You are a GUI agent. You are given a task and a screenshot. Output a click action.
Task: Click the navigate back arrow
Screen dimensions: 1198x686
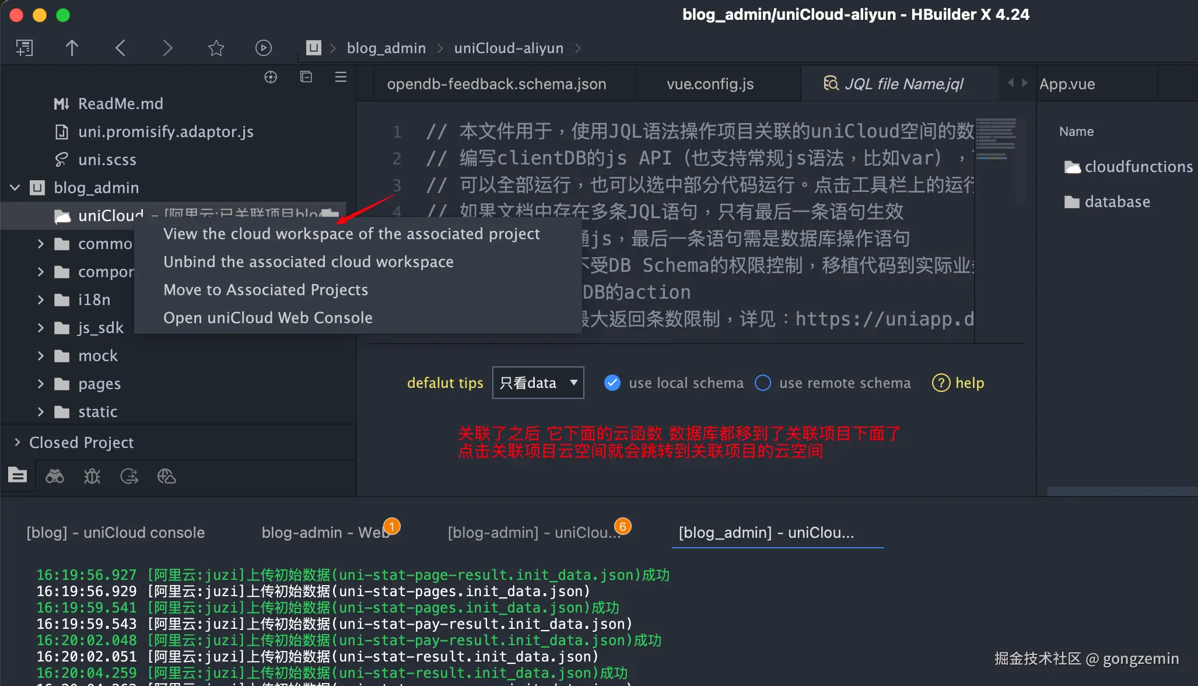(121, 48)
